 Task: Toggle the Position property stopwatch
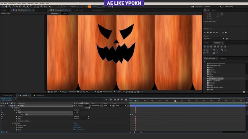(17, 127)
